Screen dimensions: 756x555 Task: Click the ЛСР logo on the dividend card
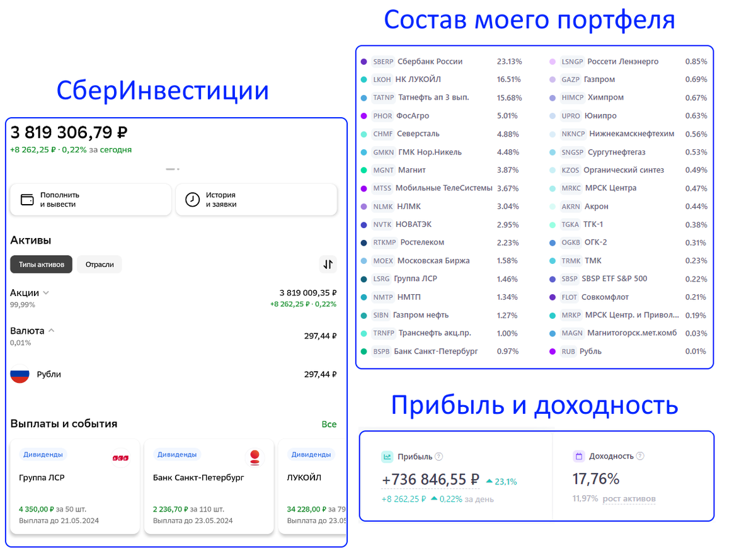pyautogui.click(x=120, y=457)
